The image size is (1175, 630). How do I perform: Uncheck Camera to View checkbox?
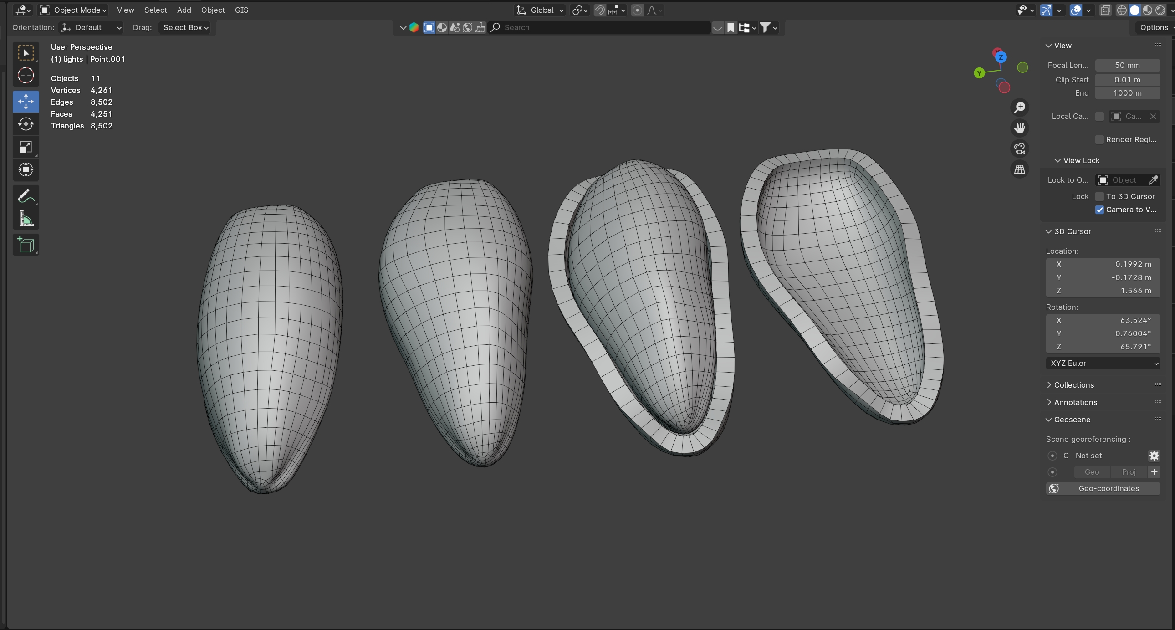1099,210
